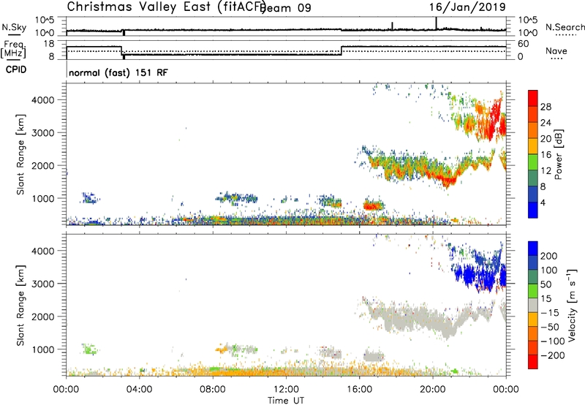This screenshot has width=585, height=405.
Task: Click the 'Velocity [m s-1]' color bar title
Action: pos(572,305)
